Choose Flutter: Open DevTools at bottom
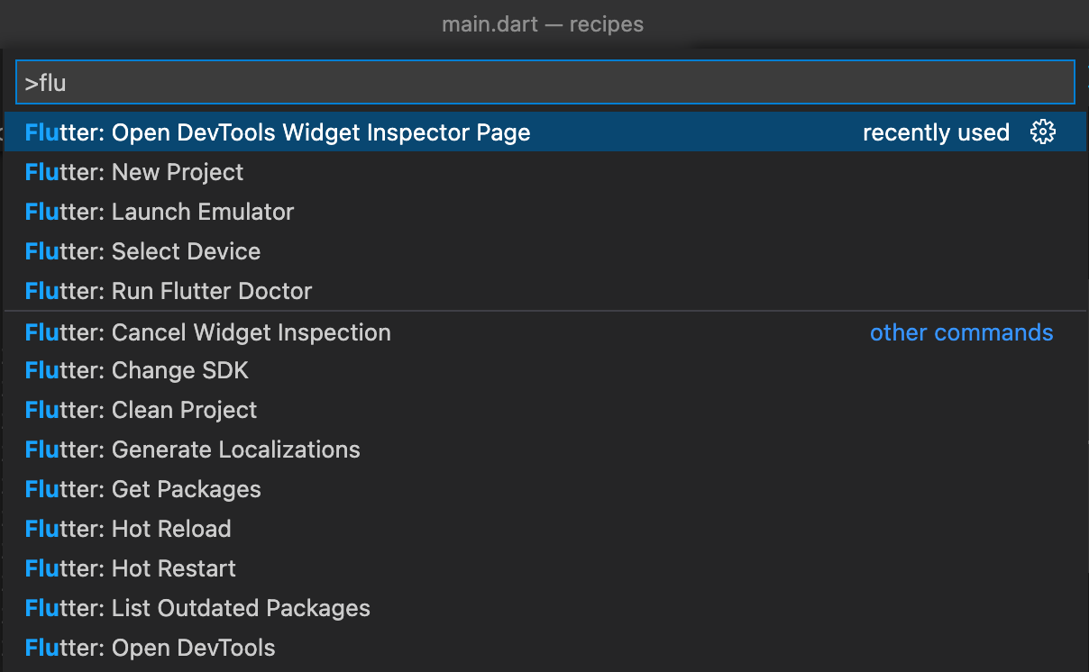1089x672 pixels. [544, 648]
